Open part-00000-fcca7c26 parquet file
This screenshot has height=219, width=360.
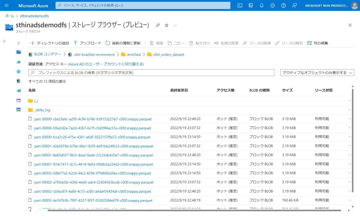click(x=92, y=137)
